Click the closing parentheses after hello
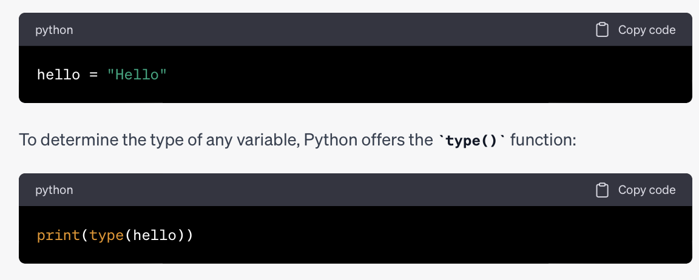Screen dimensions: 699x280 (x=184, y=235)
